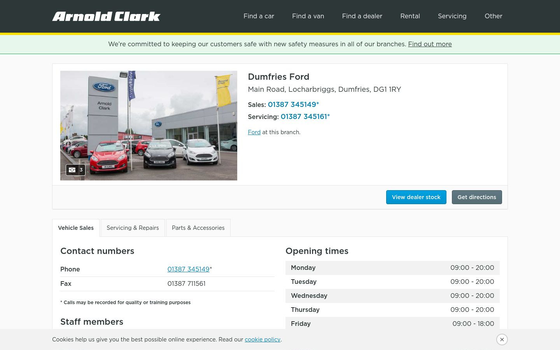The height and width of the screenshot is (350, 560).
Task: Open the Servicing menu
Action: [452, 16]
